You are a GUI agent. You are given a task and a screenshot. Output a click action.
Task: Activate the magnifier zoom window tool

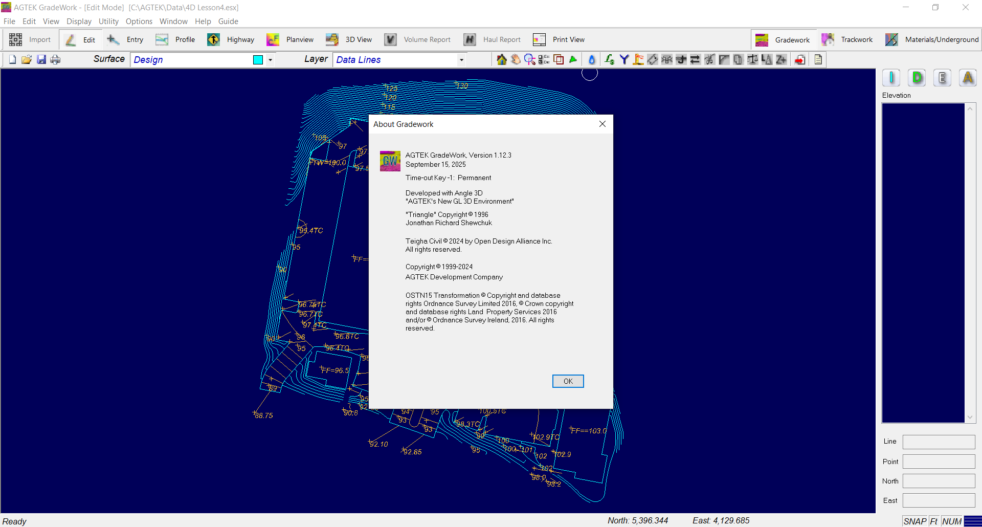pyautogui.click(x=530, y=60)
